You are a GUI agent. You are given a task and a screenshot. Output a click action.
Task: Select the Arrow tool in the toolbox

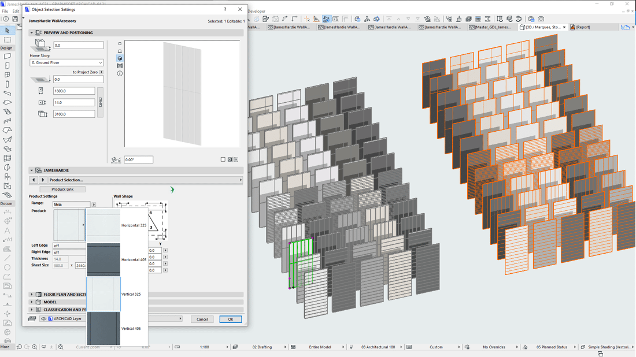pos(8,31)
